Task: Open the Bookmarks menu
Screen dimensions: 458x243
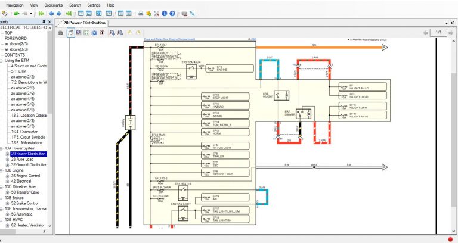Action: tap(54, 5)
